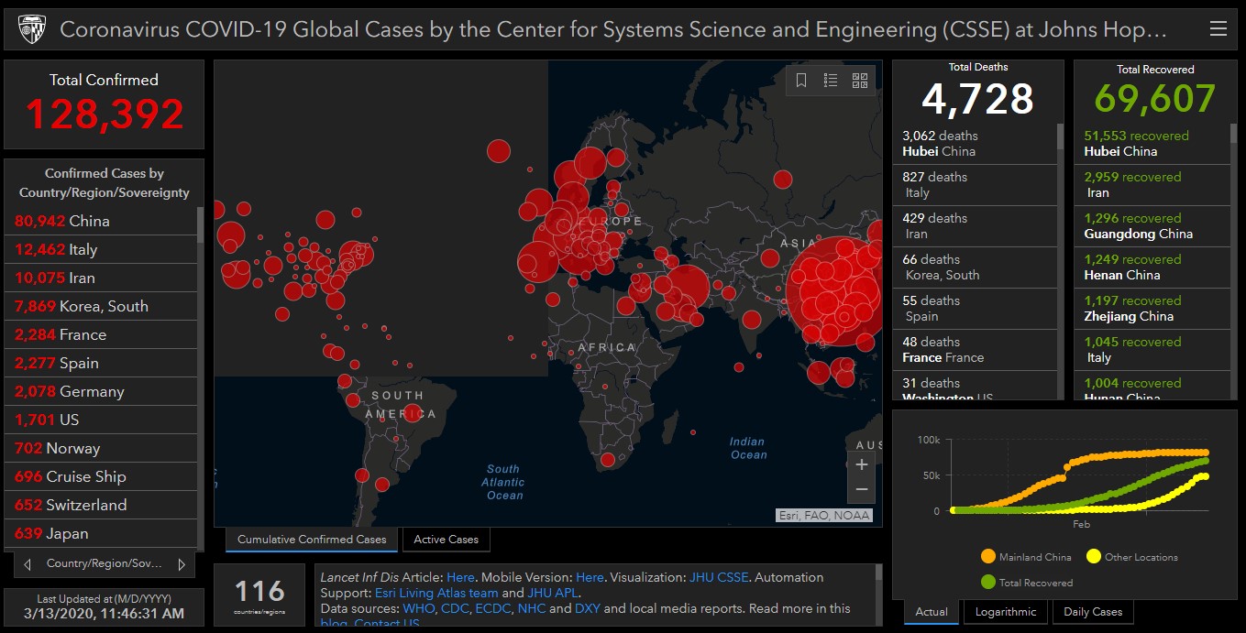Click 1,197 recovered Zhejiang China entry
The width and height of the screenshot is (1246, 633).
click(x=1152, y=309)
